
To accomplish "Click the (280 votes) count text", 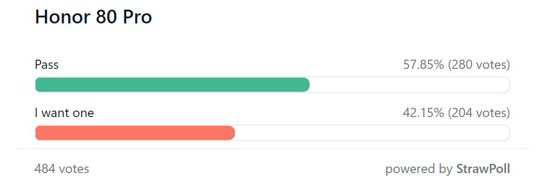I will click(479, 65).
